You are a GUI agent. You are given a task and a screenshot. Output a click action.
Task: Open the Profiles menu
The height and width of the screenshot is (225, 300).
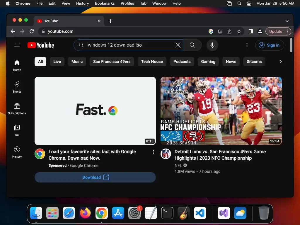tap(127, 3)
